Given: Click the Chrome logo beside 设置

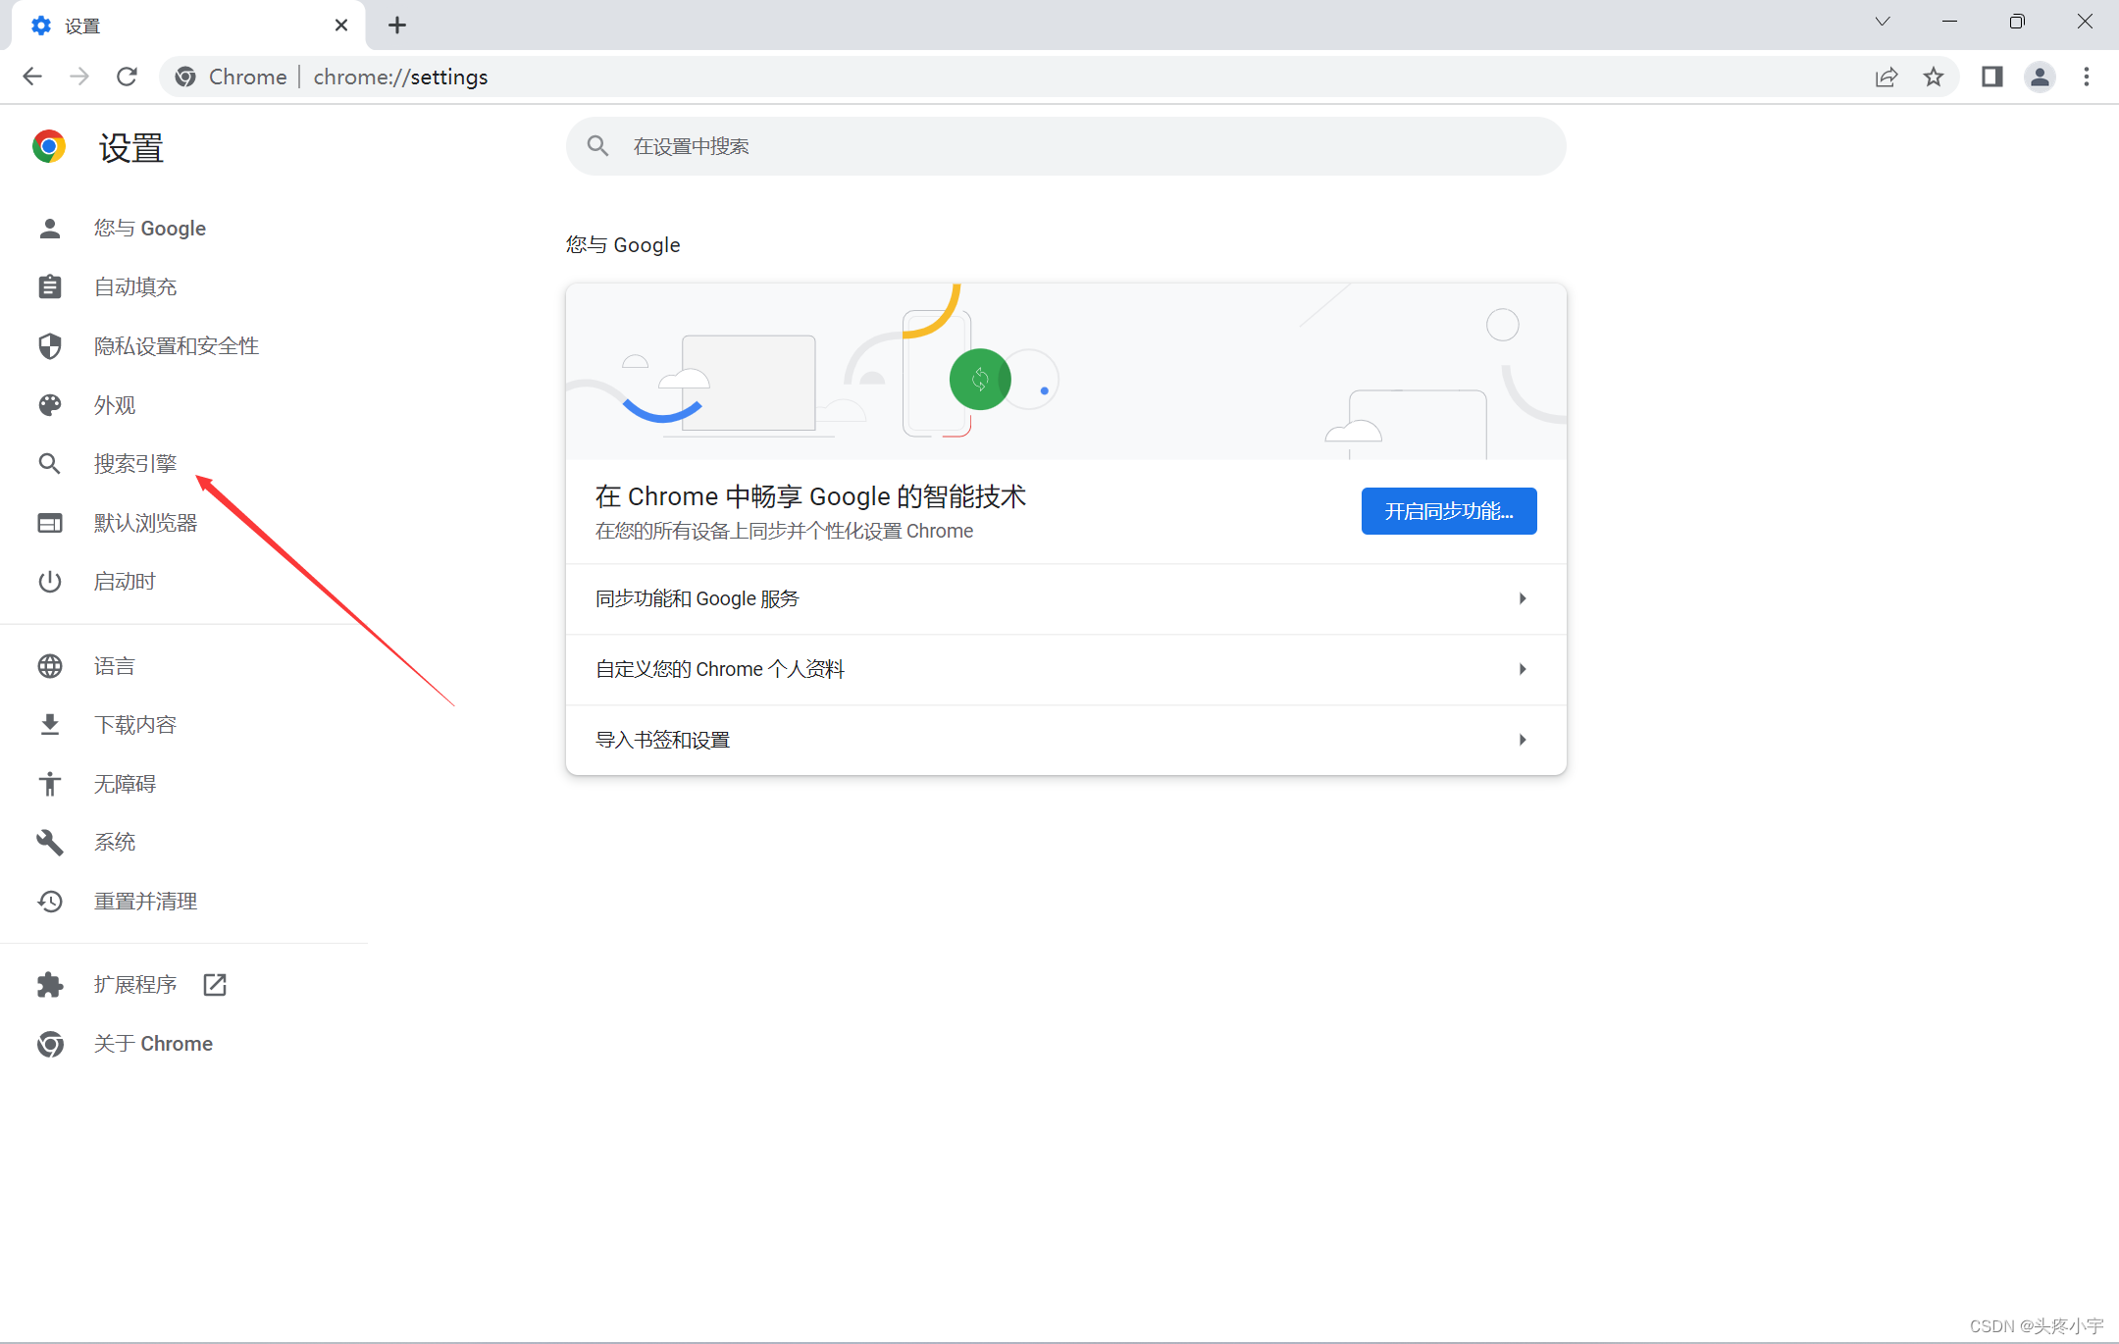Looking at the screenshot, I should [x=49, y=147].
